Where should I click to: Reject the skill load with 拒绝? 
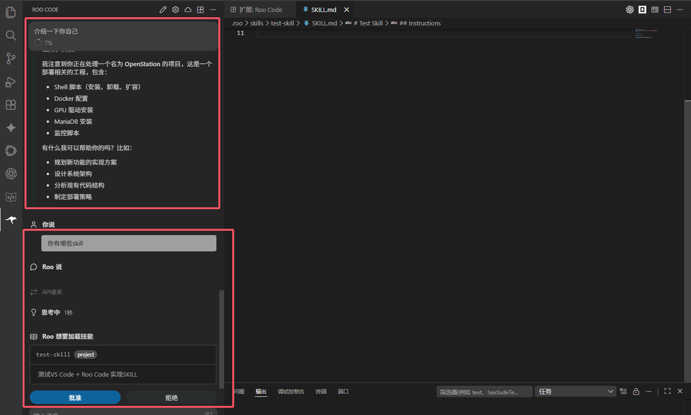click(171, 397)
